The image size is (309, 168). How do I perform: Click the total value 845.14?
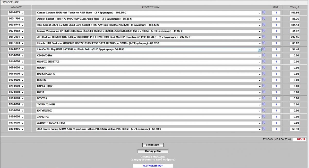coord(299,139)
